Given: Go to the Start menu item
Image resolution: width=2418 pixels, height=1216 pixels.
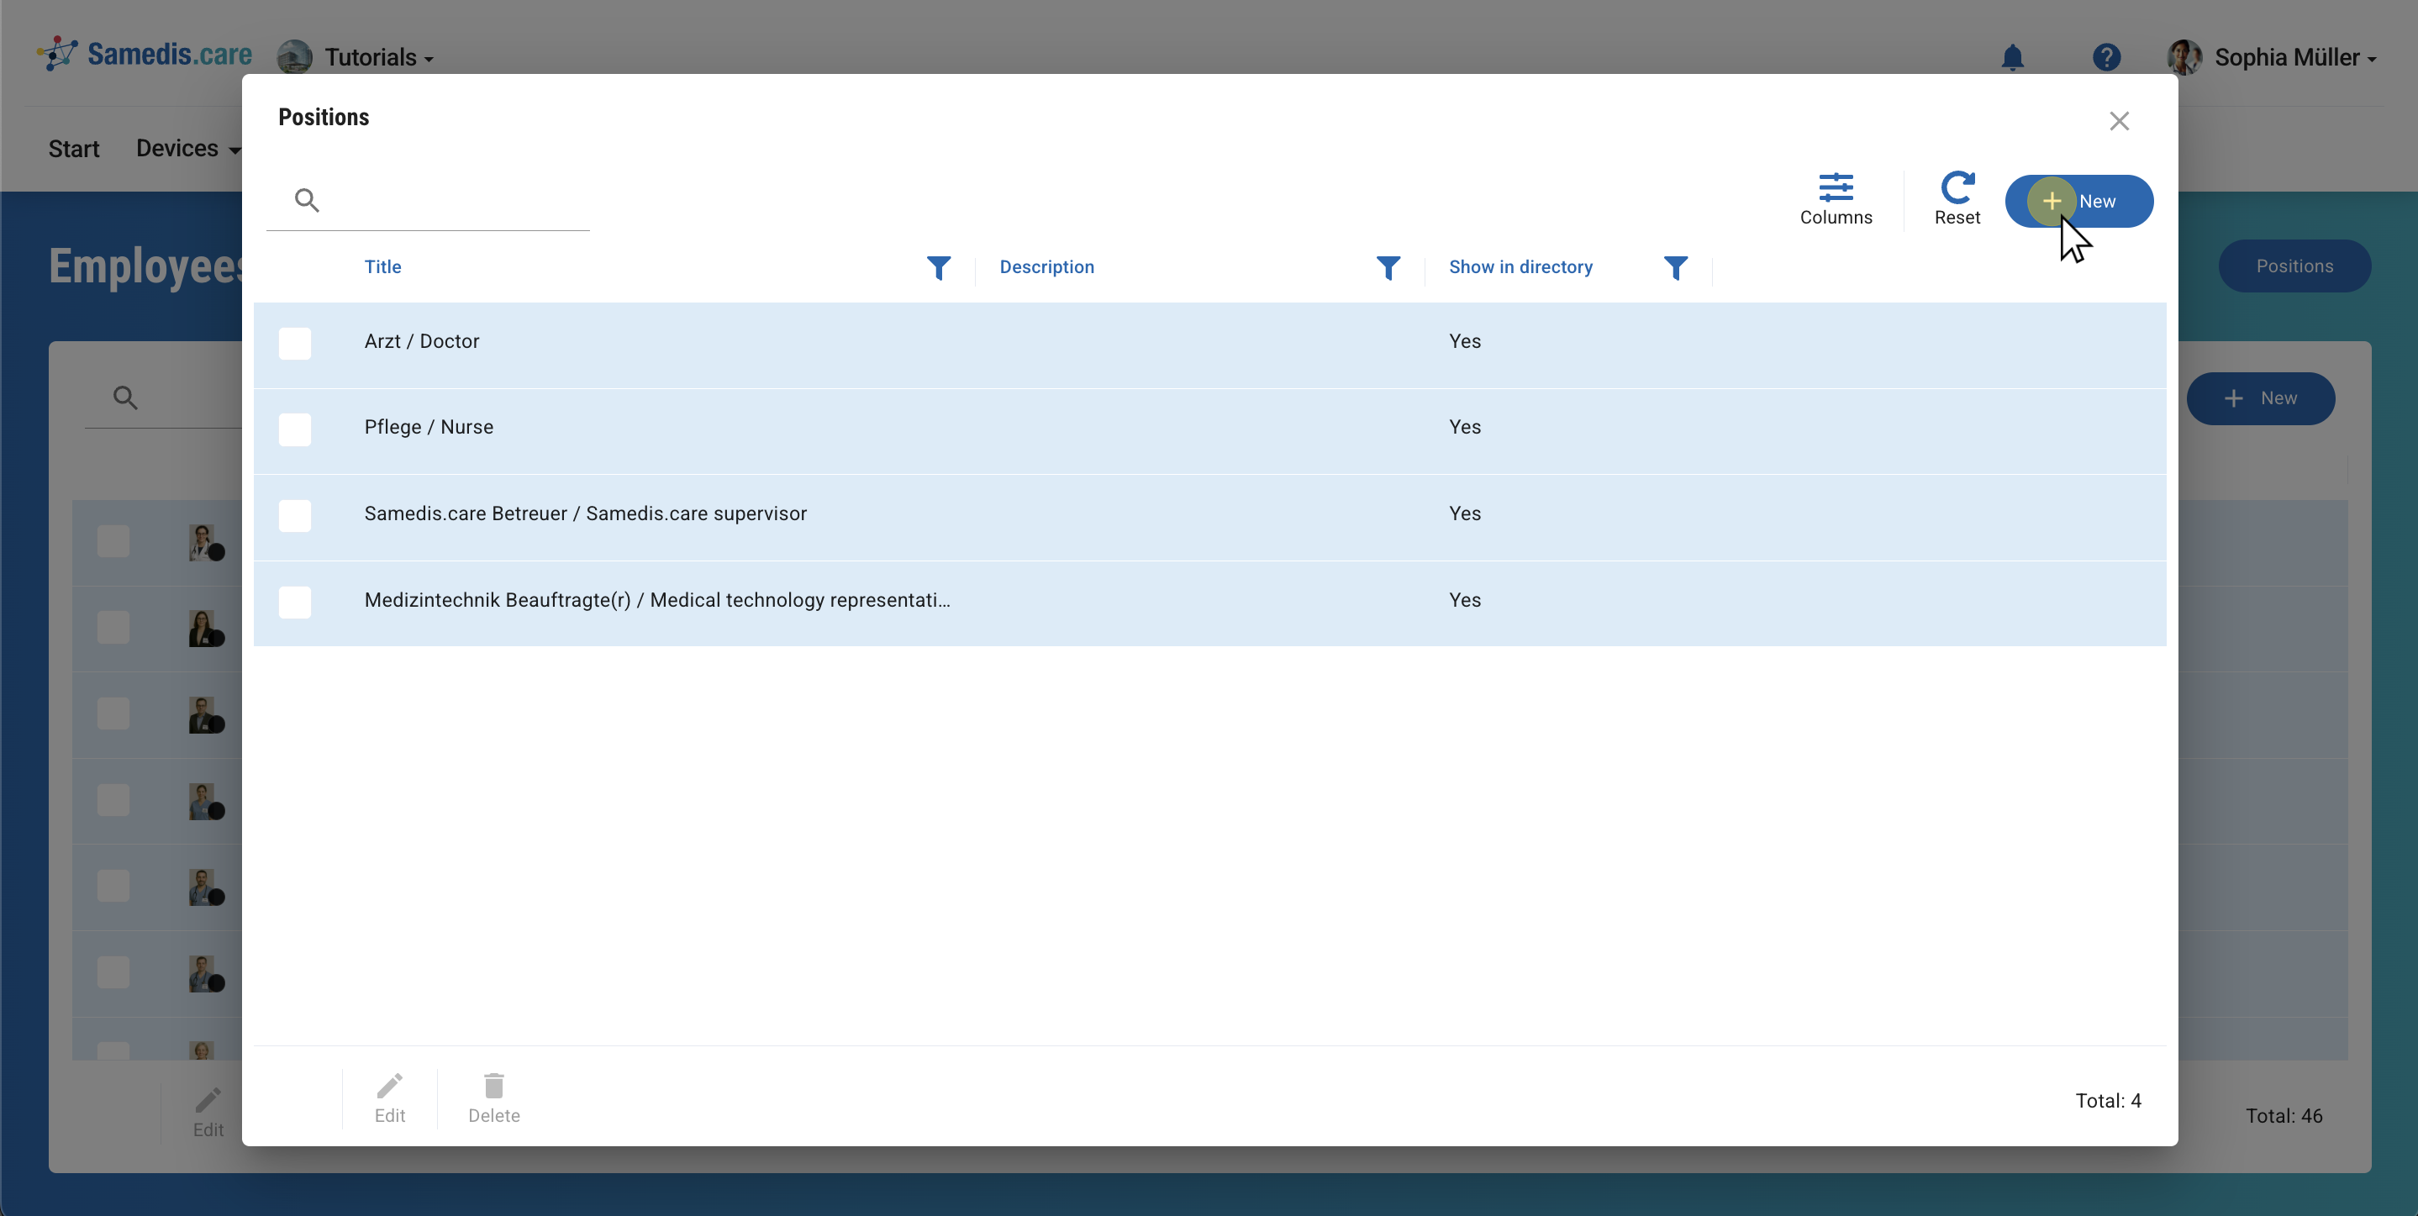Looking at the screenshot, I should 73,150.
